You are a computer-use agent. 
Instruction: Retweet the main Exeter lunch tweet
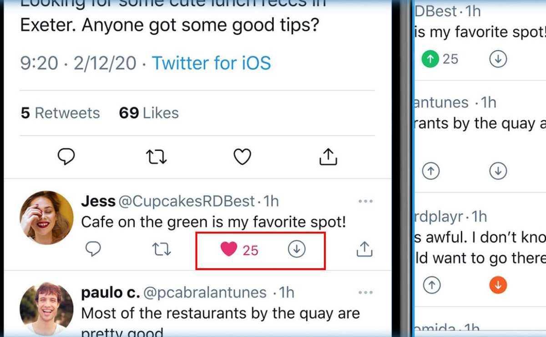(156, 157)
